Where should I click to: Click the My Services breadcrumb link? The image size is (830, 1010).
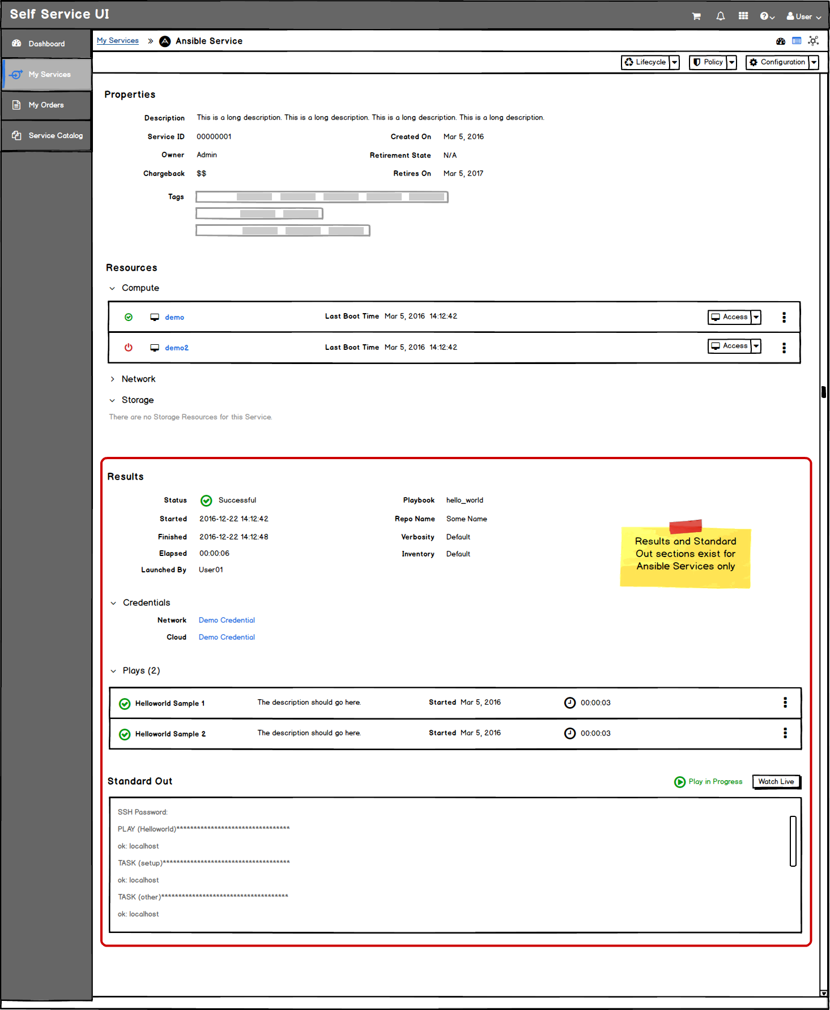(118, 41)
